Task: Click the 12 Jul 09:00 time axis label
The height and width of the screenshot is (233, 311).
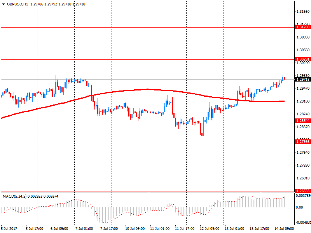Action: tap(210, 229)
